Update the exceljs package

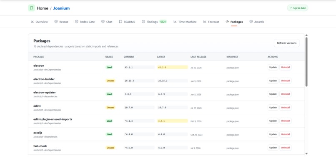(273, 134)
